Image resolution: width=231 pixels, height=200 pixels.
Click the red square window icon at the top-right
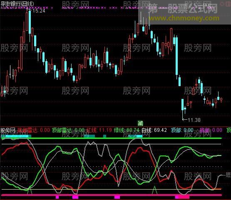228,4
